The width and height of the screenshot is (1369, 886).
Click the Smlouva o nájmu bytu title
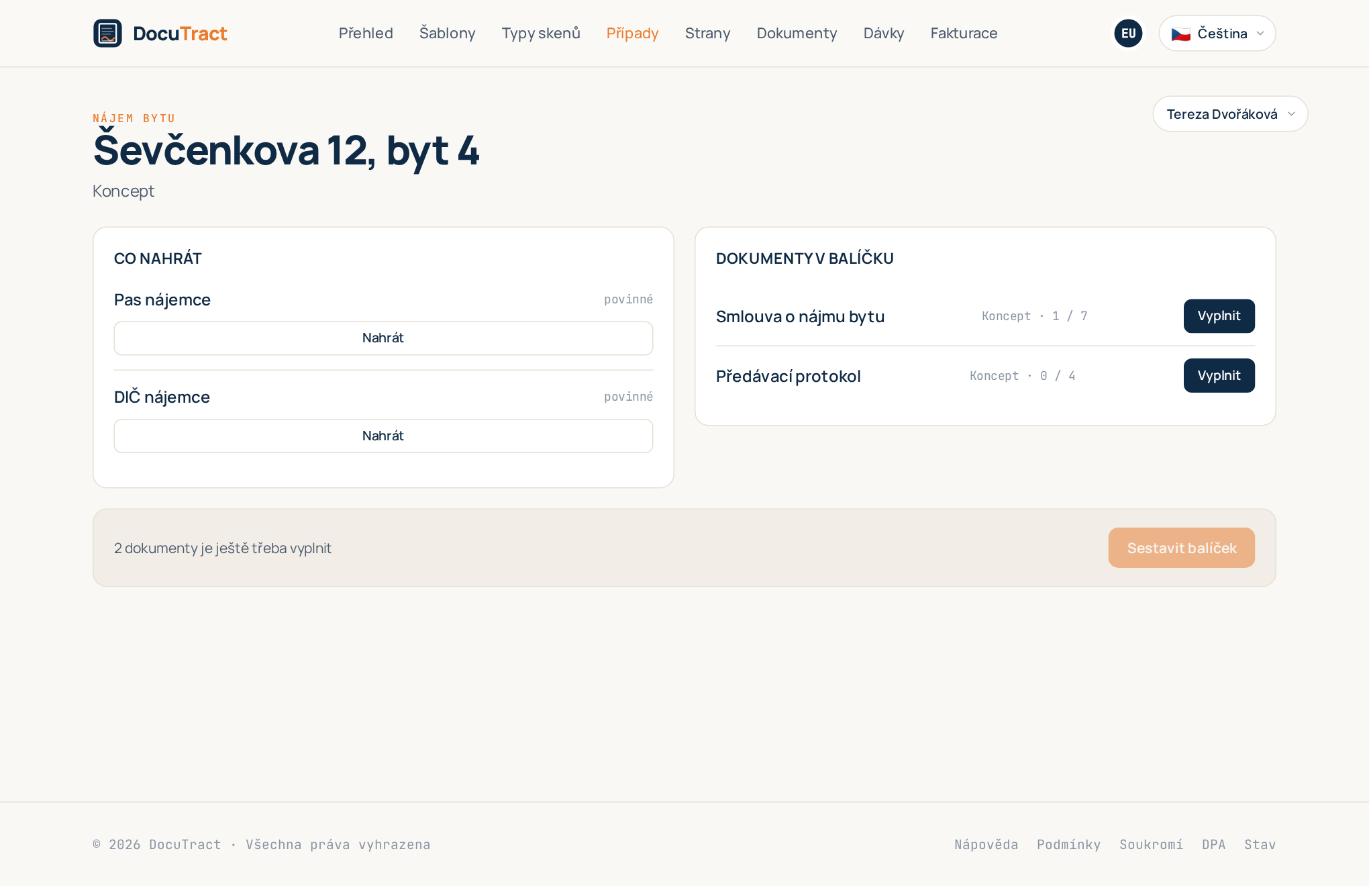(800, 316)
